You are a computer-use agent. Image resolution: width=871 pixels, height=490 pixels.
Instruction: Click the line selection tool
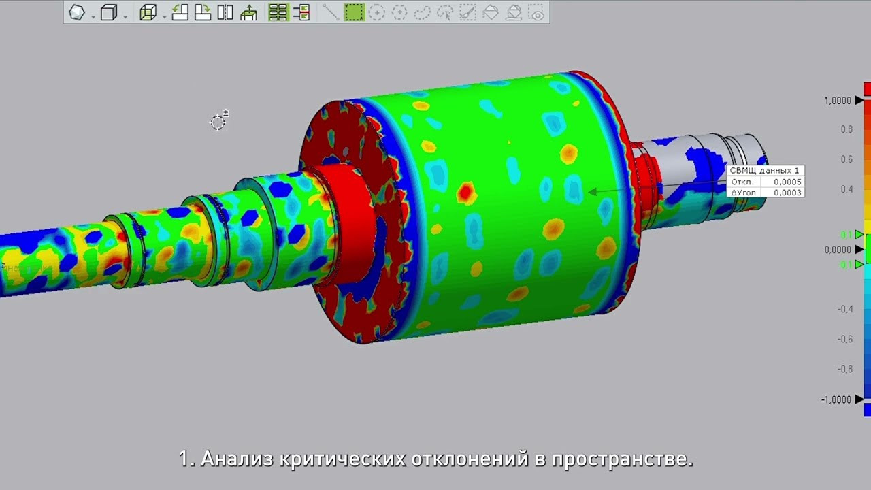(x=331, y=12)
